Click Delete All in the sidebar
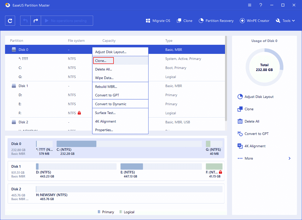Image resolution: width=302 pixels, height=220 pixels. [x=251, y=121]
